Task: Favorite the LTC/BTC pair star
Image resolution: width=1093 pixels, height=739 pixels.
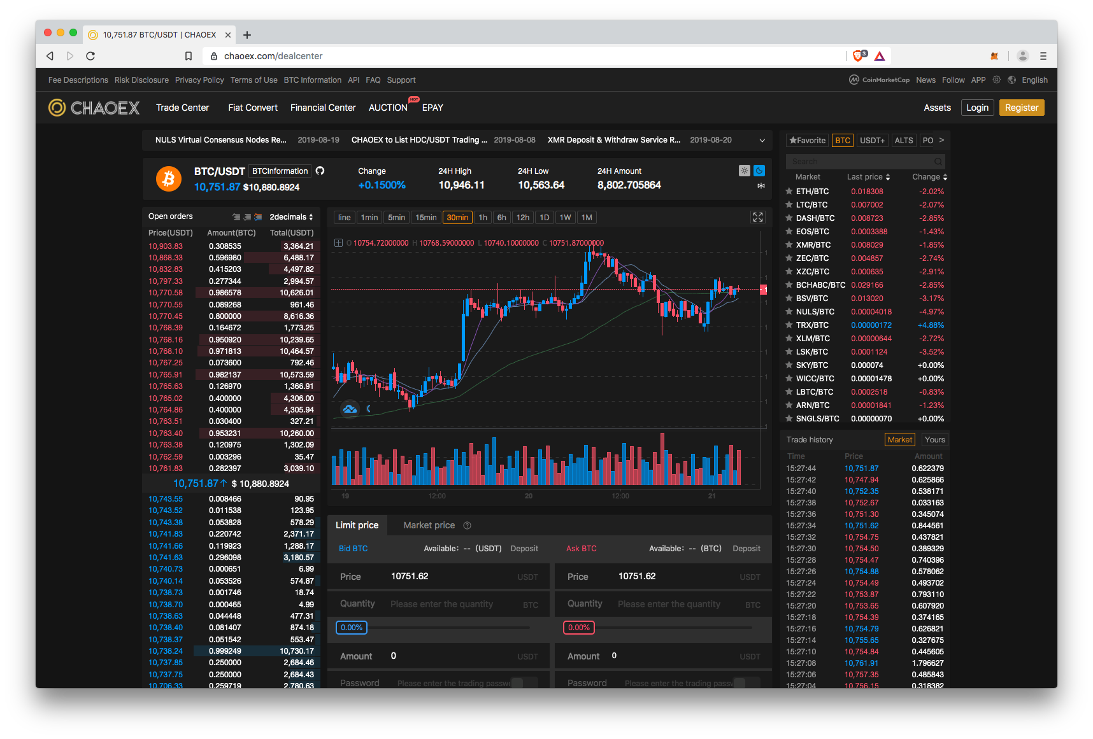Action: click(789, 204)
